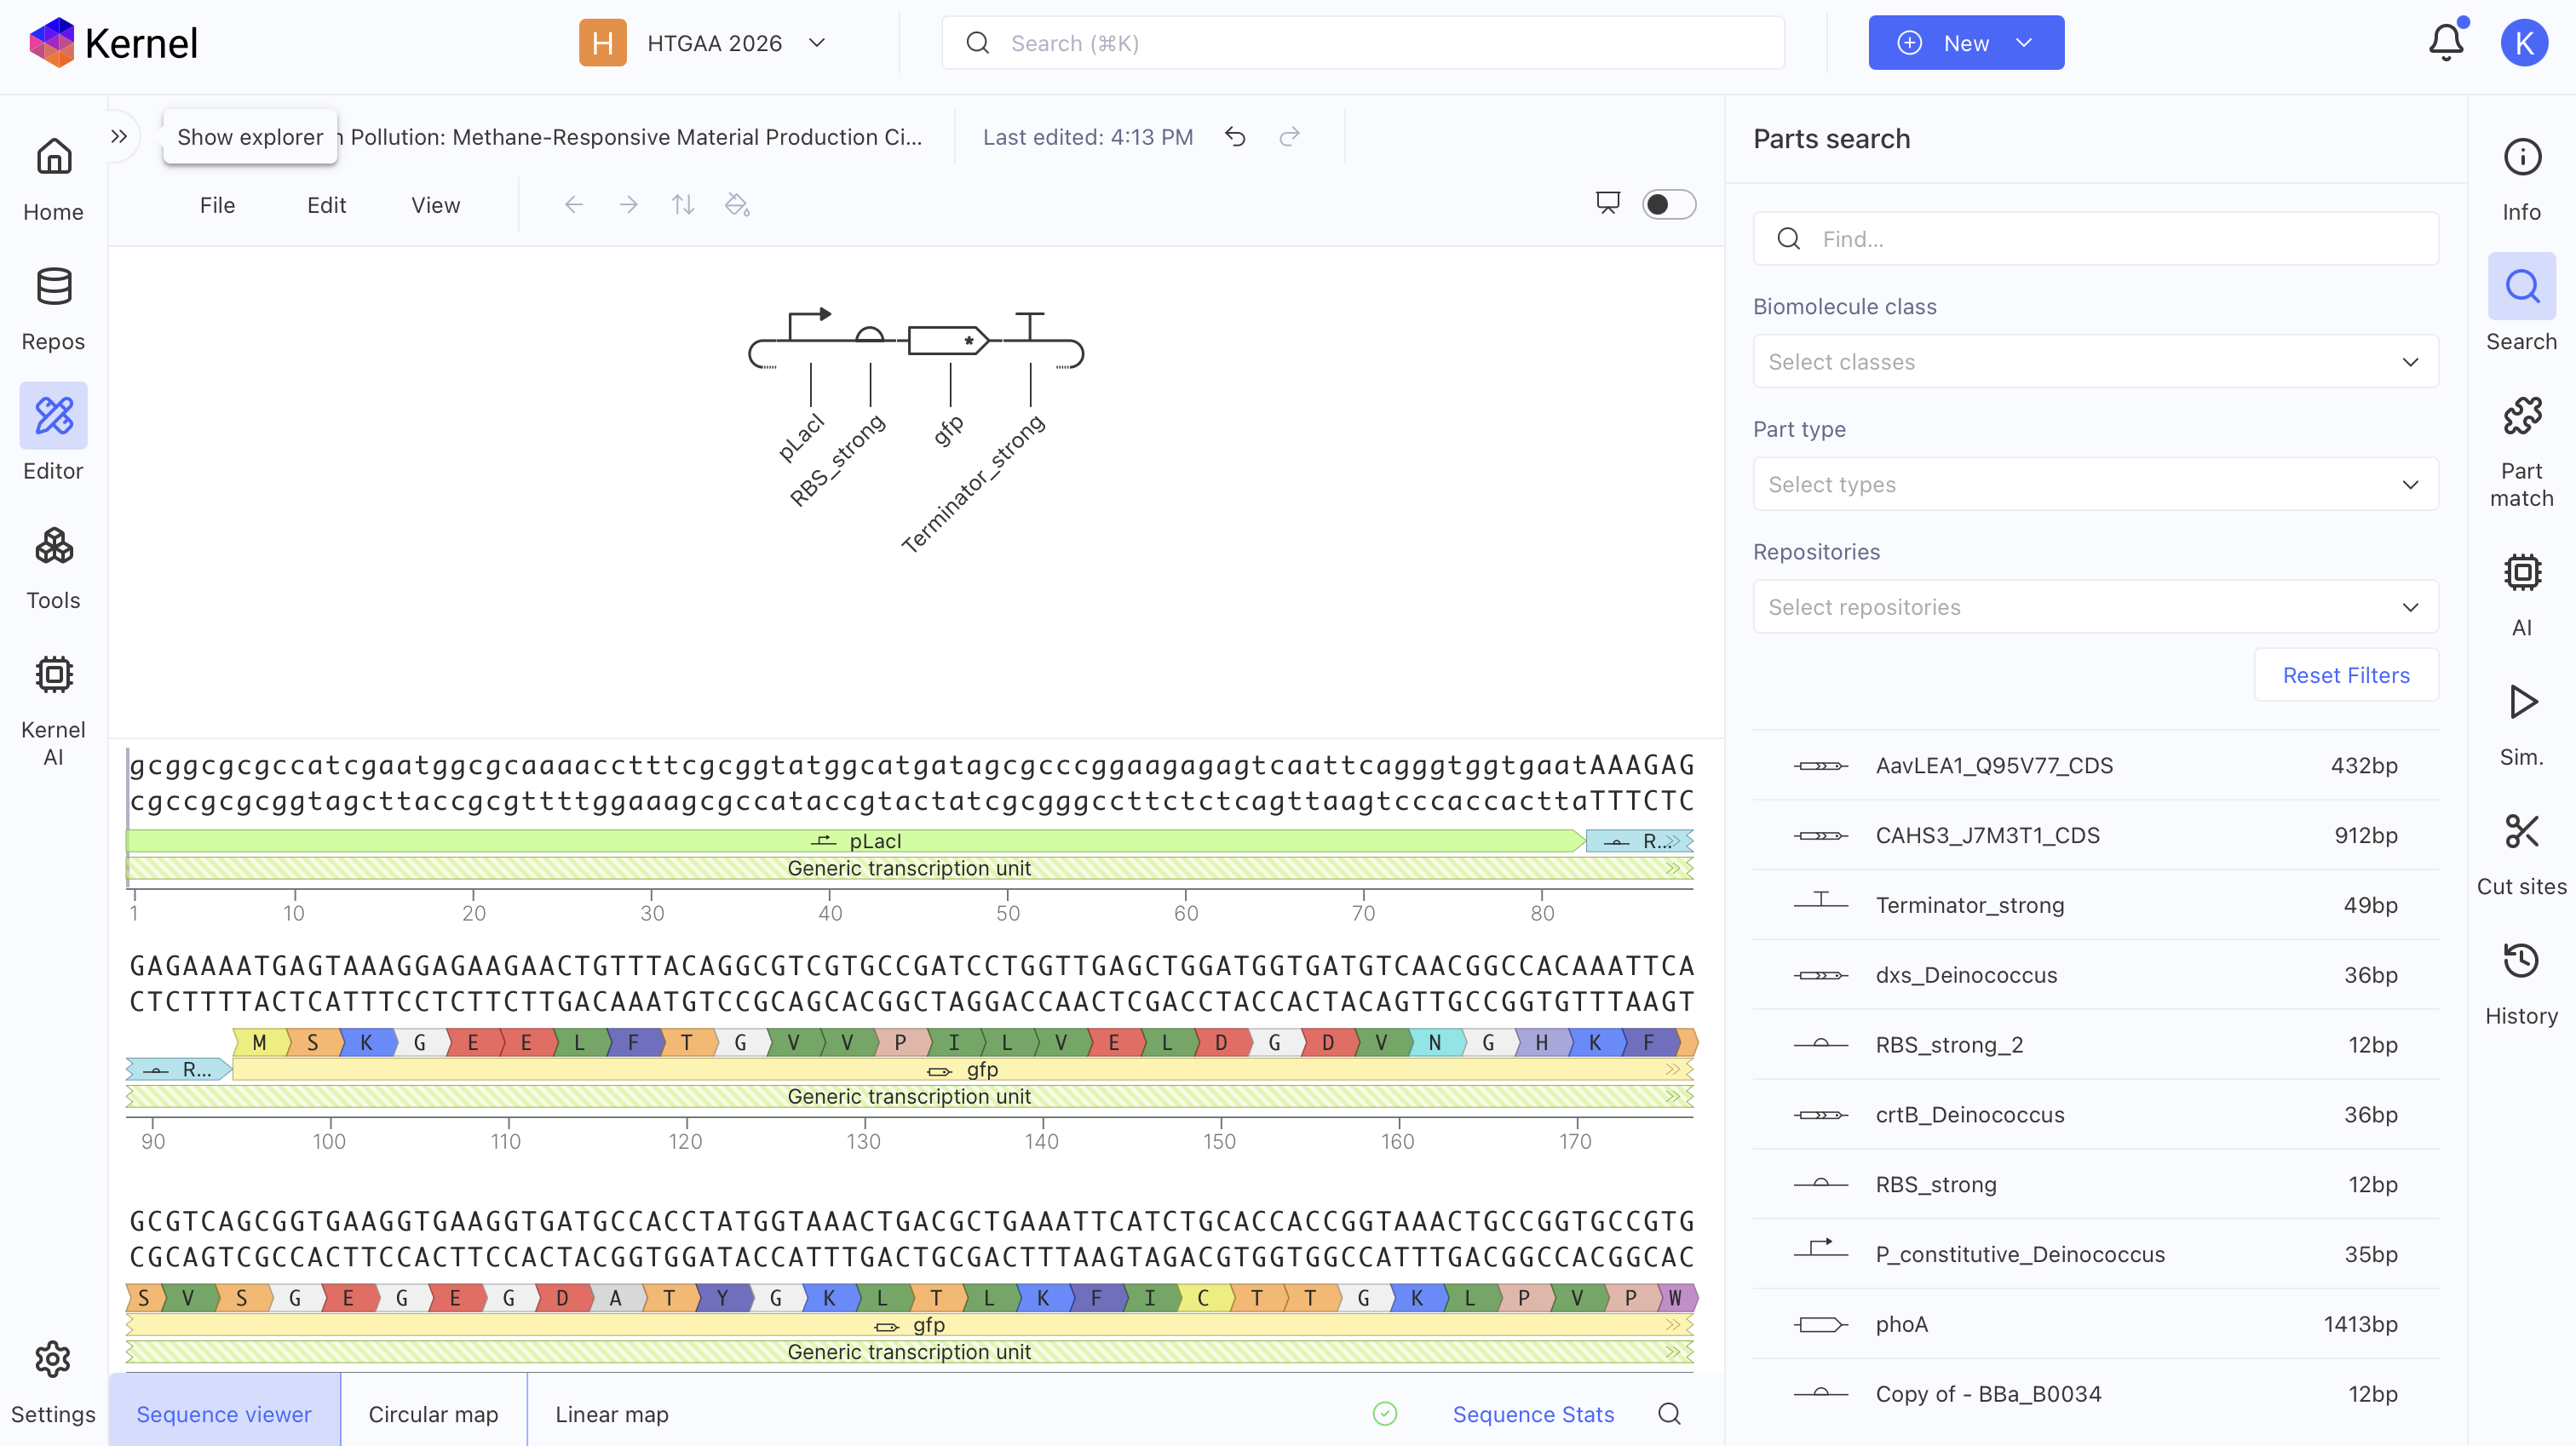
Task: Open the File menu
Action: 217,205
